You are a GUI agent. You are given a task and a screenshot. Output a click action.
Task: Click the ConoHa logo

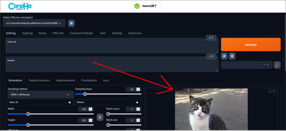coord(20,6)
